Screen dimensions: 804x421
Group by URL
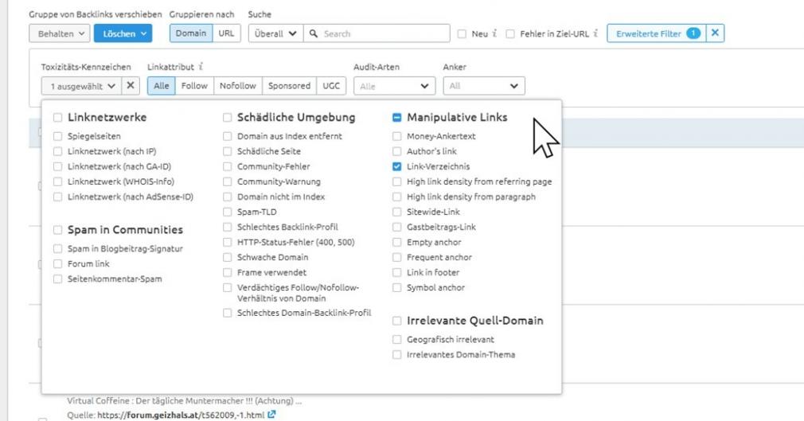pos(226,33)
